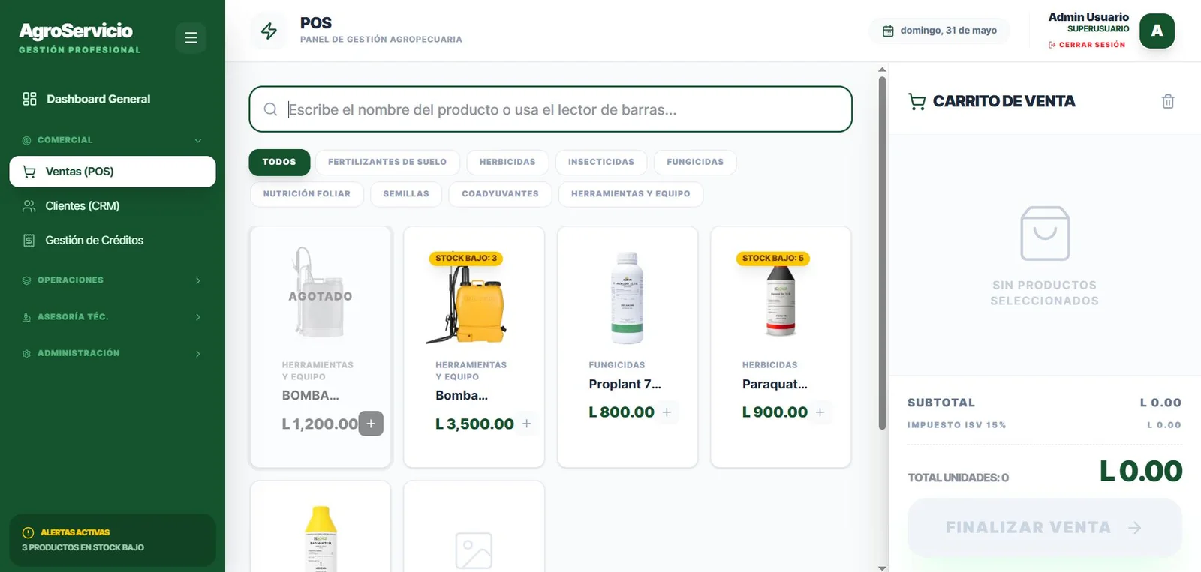Filter by SEMILLAS category
1201x572 pixels.
click(x=406, y=194)
